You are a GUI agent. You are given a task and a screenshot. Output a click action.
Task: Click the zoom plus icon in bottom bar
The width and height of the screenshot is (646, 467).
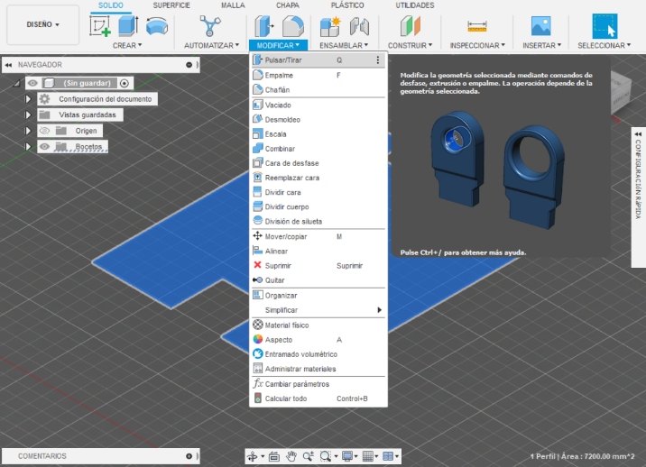click(x=309, y=456)
